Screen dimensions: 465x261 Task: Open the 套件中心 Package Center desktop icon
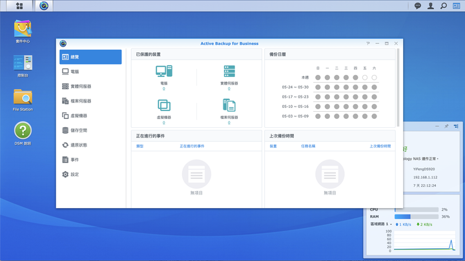[x=23, y=32]
